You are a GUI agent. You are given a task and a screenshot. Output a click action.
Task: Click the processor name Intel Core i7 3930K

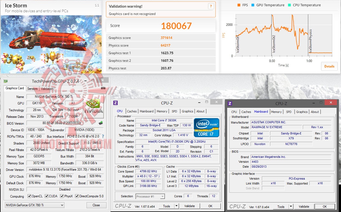[164, 121]
